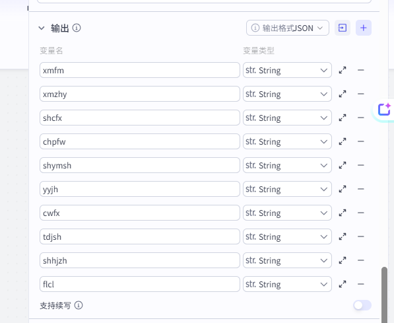Delete the chpfw variable with minus
The height and width of the screenshot is (323, 394).
[360, 141]
